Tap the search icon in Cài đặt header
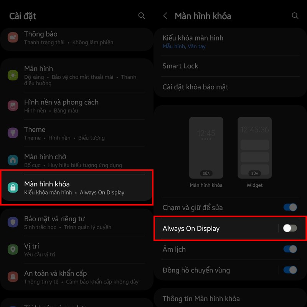Screen dimensions: 307x307 141,16
